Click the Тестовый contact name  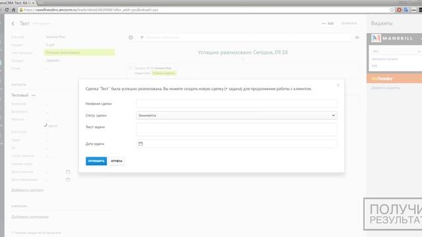pyautogui.click(x=20, y=95)
